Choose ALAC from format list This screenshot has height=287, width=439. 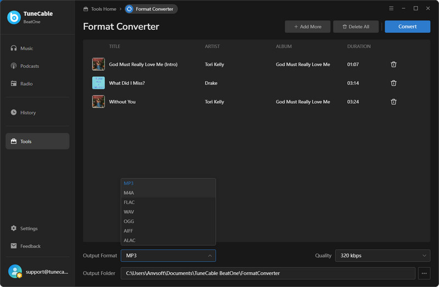pos(168,240)
